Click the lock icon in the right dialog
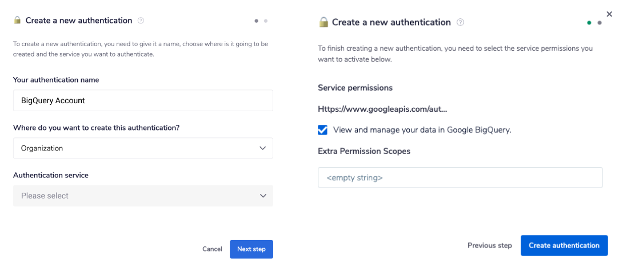 point(324,23)
